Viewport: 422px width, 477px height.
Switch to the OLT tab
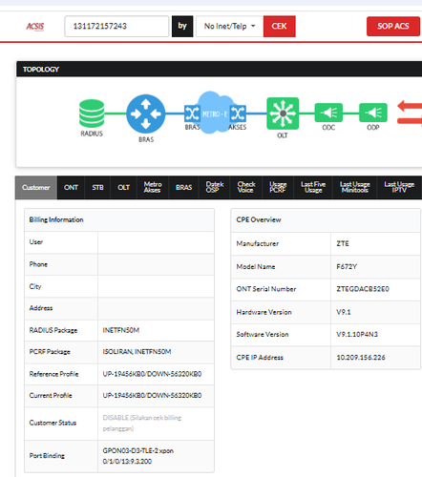[x=123, y=188]
